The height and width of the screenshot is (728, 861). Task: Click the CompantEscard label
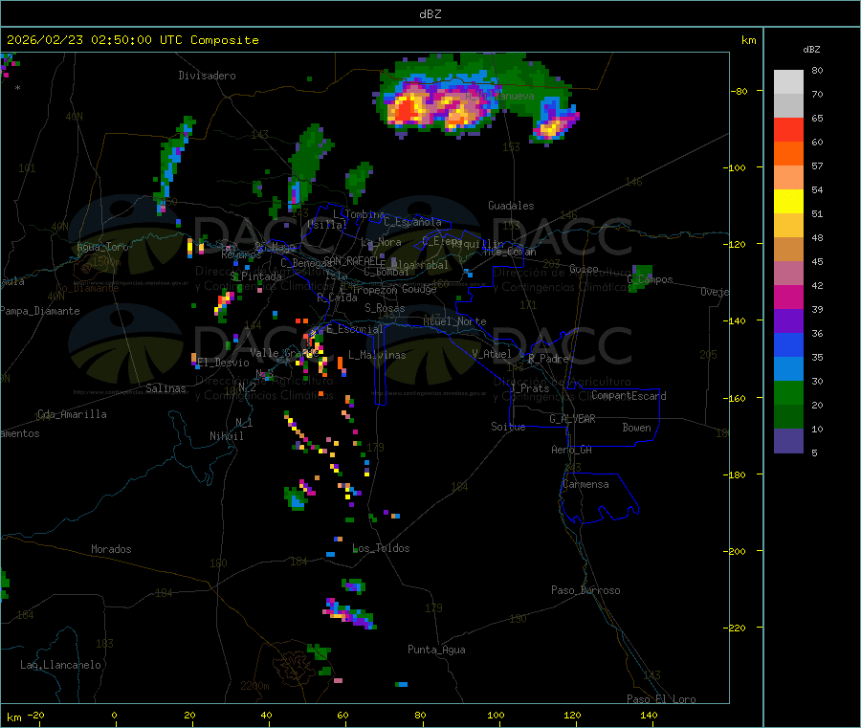[x=629, y=396]
